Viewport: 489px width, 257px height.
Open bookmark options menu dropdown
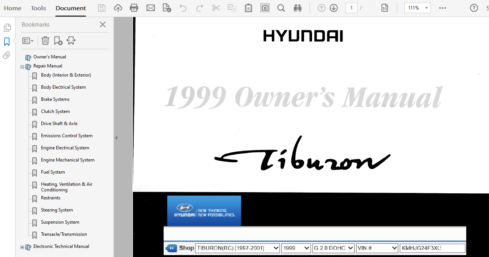coord(28,41)
